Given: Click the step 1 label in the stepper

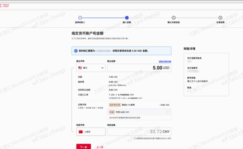Looking at the screenshot, I should coord(80,22).
